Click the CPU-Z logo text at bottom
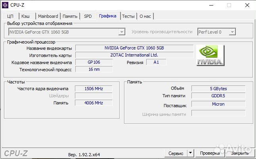The image size is (256, 159). tap(16, 153)
